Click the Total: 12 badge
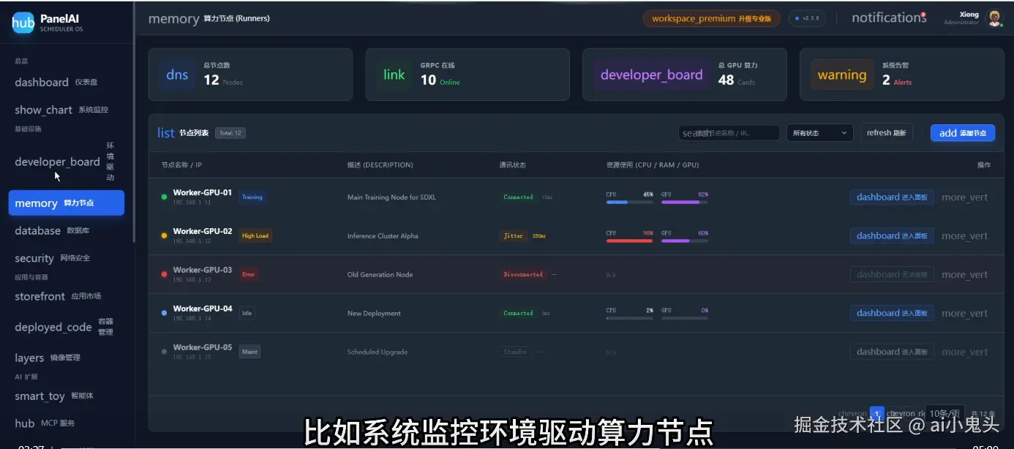1014x449 pixels. 230,133
